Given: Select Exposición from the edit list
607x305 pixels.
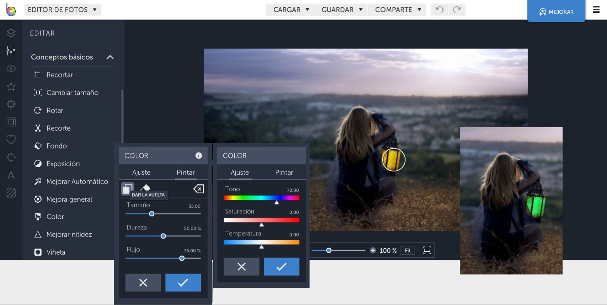Looking at the screenshot, I should tap(63, 164).
